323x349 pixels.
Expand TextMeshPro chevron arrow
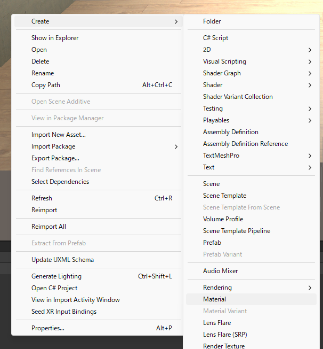click(x=310, y=156)
